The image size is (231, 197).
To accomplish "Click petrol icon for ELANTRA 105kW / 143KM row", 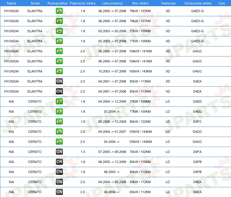I will point(59,71).
